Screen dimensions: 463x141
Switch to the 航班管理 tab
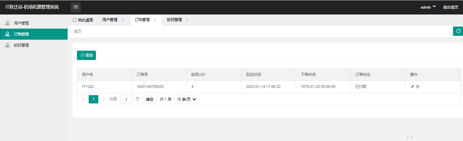tap(174, 20)
